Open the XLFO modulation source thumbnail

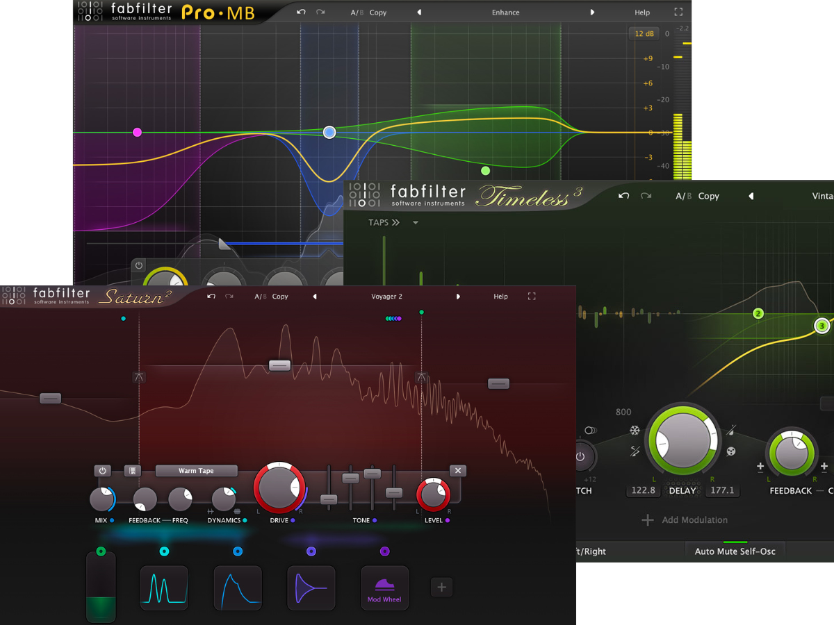point(165,587)
